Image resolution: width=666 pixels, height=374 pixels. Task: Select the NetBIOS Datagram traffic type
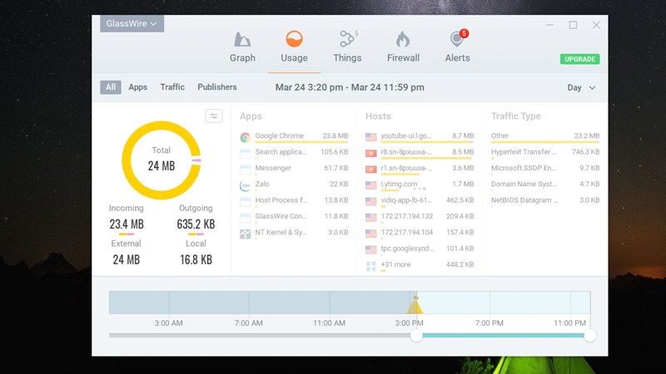tap(545, 201)
